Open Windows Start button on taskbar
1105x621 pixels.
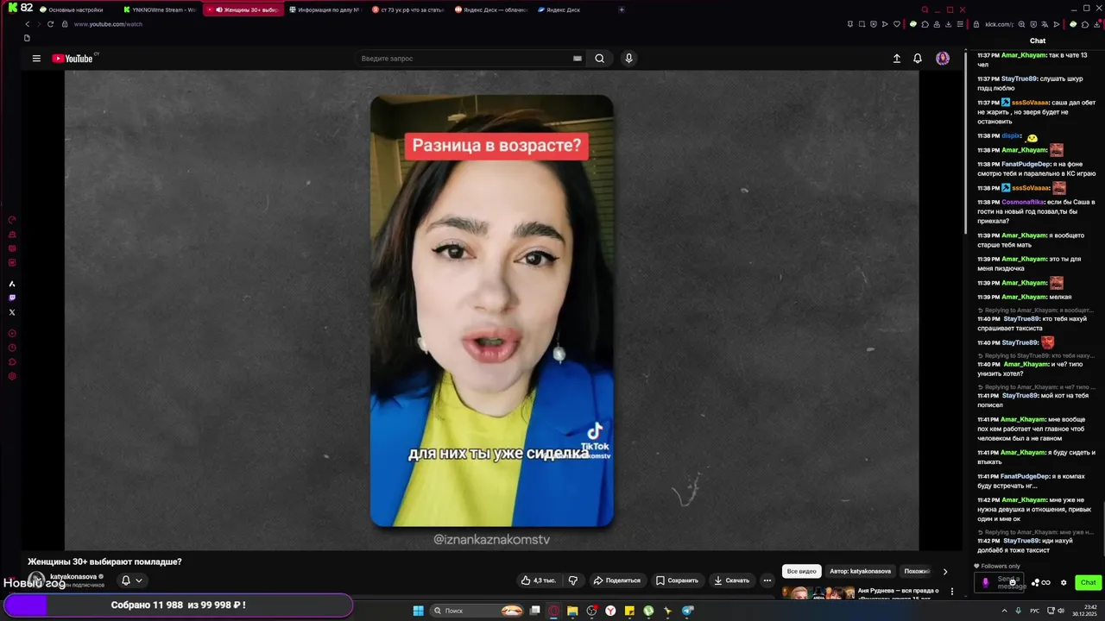tap(419, 611)
